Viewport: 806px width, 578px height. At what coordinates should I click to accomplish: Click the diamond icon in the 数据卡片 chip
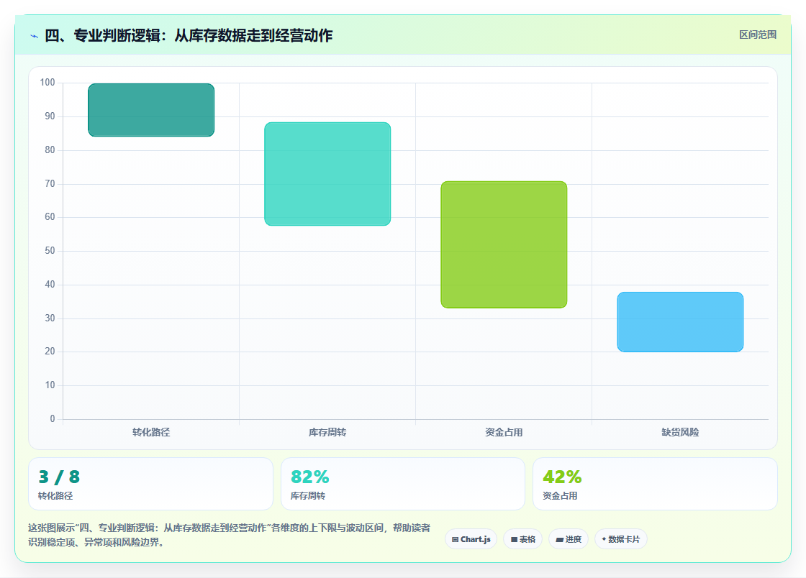point(604,539)
